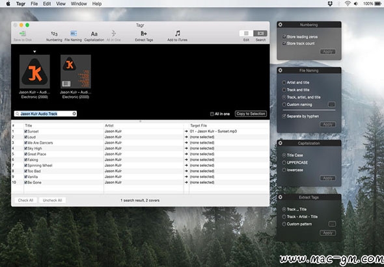Select Track - Artist - Title pattern
The height and width of the screenshot is (267, 384).
coord(284,216)
